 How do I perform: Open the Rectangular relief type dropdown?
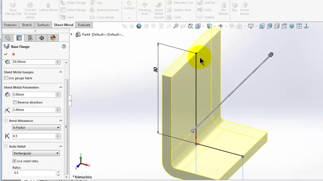click(x=36, y=153)
